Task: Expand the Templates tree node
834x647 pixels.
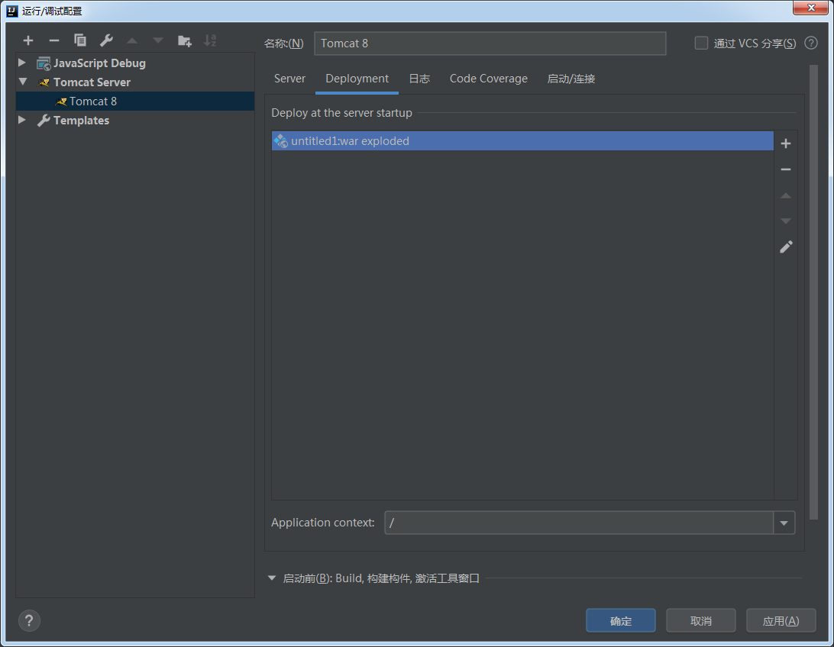Action: pyautogui.click(x=21, y=120)
